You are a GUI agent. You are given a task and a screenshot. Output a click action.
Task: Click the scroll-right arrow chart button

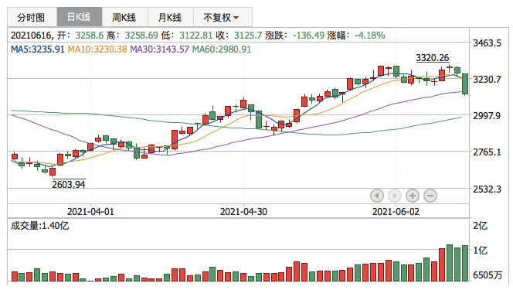point(395,196)
